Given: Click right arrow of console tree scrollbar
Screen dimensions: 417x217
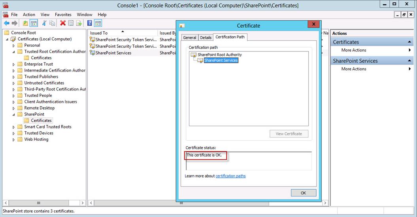Looking at the screenshot, I should point(83,203).
